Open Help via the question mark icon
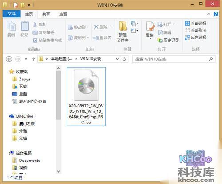 216,14
